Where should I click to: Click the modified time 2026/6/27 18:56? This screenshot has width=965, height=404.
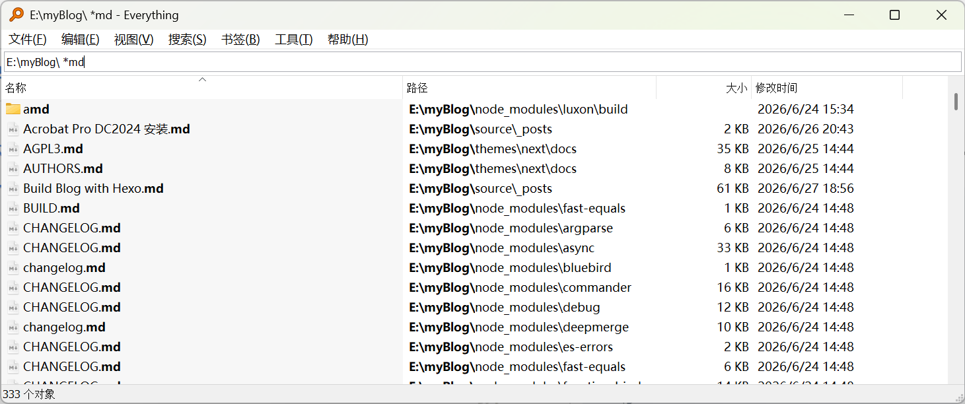806,188
